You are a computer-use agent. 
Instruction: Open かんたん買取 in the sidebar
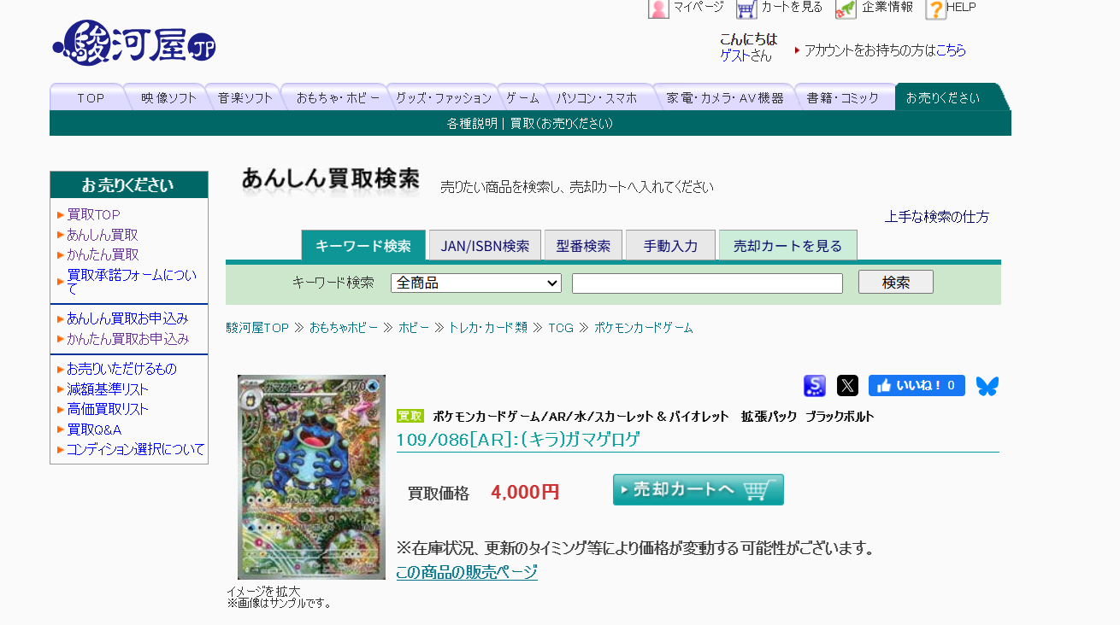pos(103,254)
